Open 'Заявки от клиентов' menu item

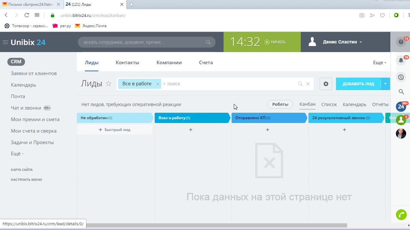click(x=34, y=73)
